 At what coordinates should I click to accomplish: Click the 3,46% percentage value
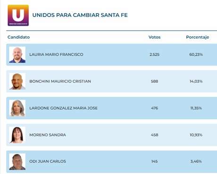196,161
